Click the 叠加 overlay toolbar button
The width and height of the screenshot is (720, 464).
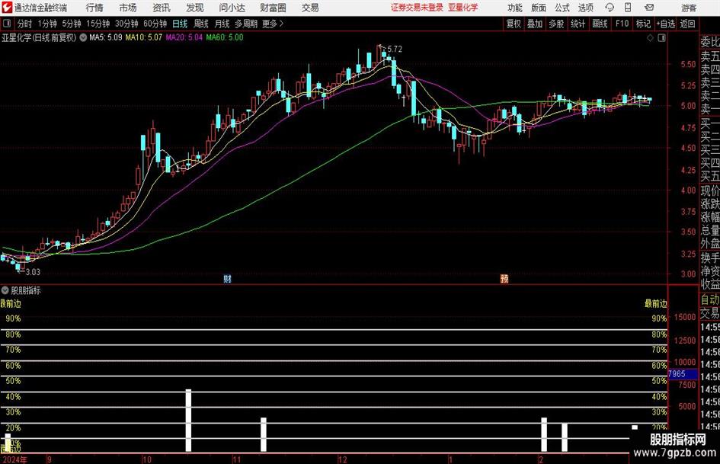click(x=535, y=24)
